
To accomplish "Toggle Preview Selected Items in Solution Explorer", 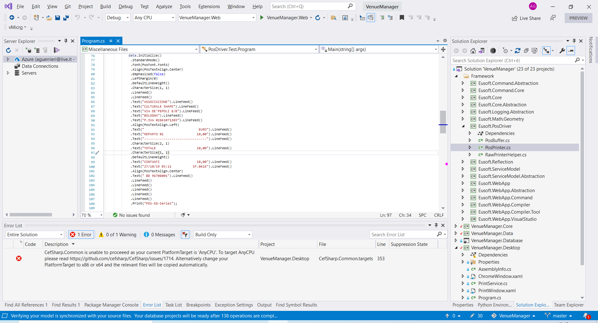I will coord(571,51).
